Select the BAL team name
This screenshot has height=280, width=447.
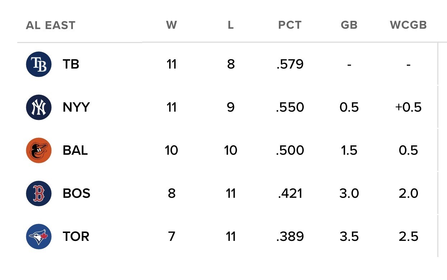point(75,150)
